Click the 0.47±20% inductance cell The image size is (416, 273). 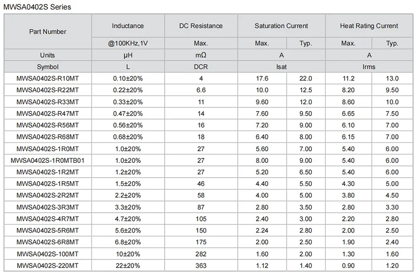tap(128, 114)
